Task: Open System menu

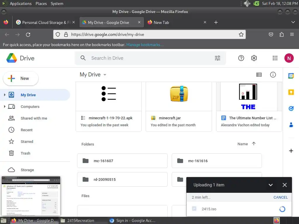Action: [x=57, y=3]
